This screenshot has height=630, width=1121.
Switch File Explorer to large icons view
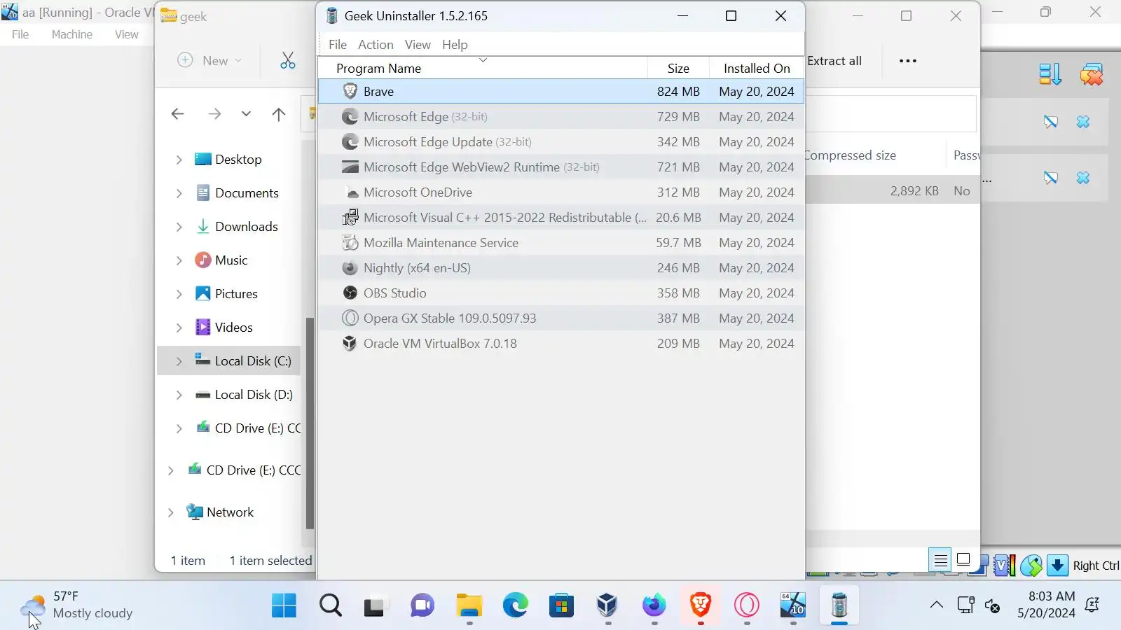pos(963,560)
